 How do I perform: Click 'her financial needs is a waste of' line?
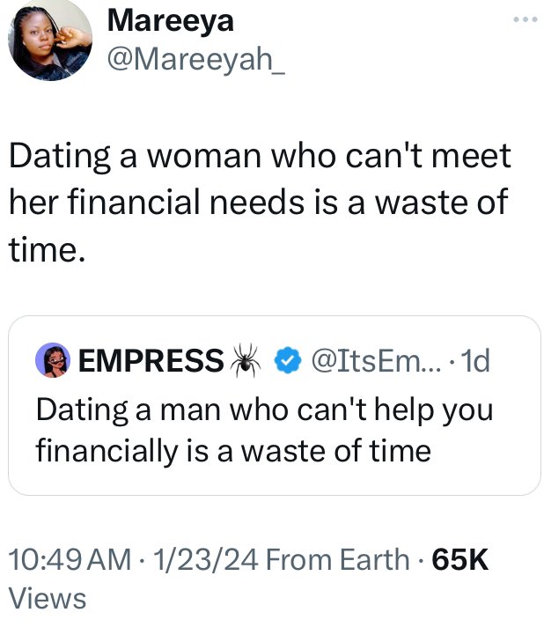[257, 203]
